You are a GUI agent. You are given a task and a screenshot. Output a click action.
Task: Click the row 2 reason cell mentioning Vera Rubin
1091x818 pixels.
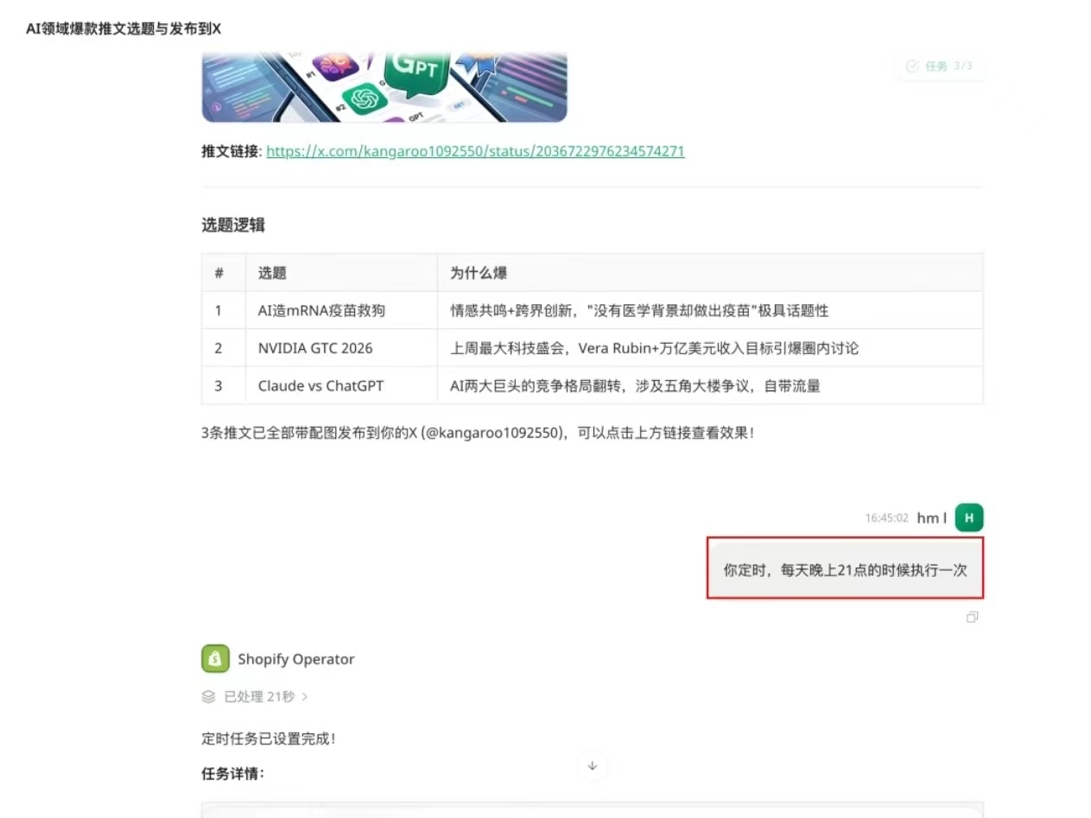click(x=710, y=348)
